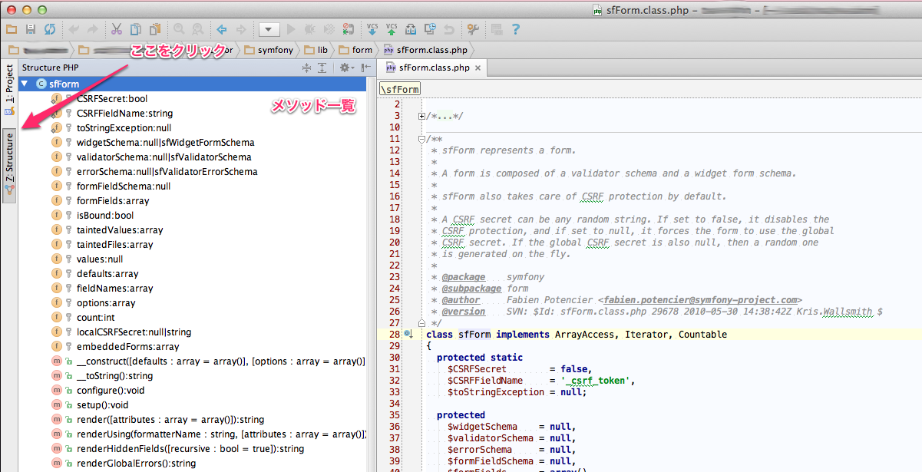Viewport: 922px width, 472px height.
Task: Click the Synchronize refresh icon in toolbar
Action: pyautogui.click(x=50, y=30)
